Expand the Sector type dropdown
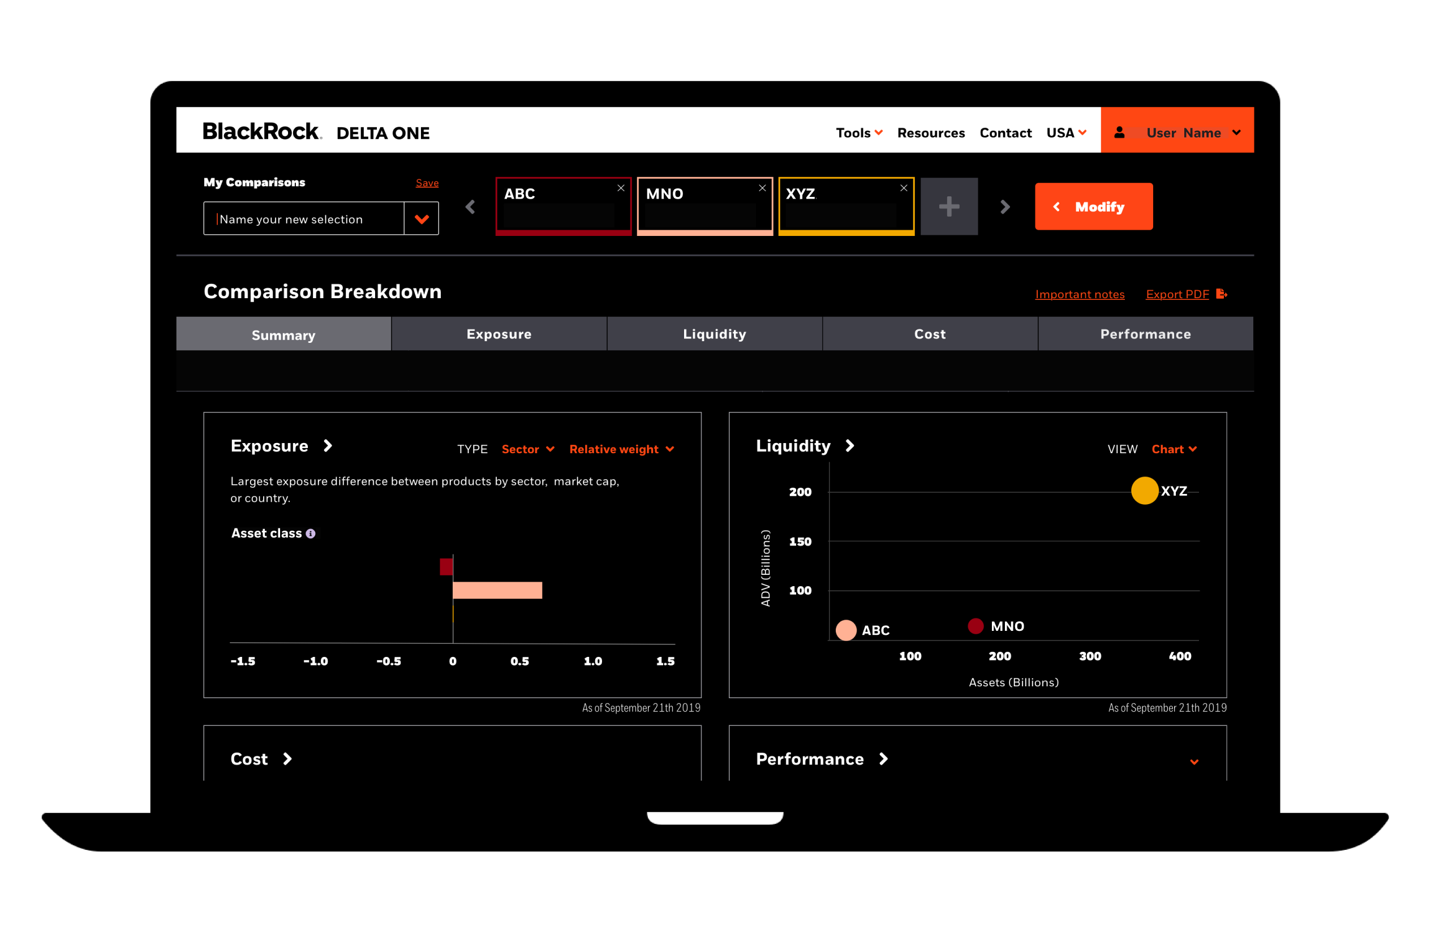Viewport: 1431px width, 933px height. pyautogui.click(x=527, y=449)
